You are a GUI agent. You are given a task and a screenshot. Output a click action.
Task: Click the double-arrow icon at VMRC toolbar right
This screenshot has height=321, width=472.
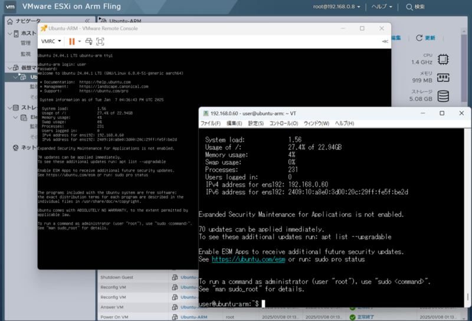385,41
